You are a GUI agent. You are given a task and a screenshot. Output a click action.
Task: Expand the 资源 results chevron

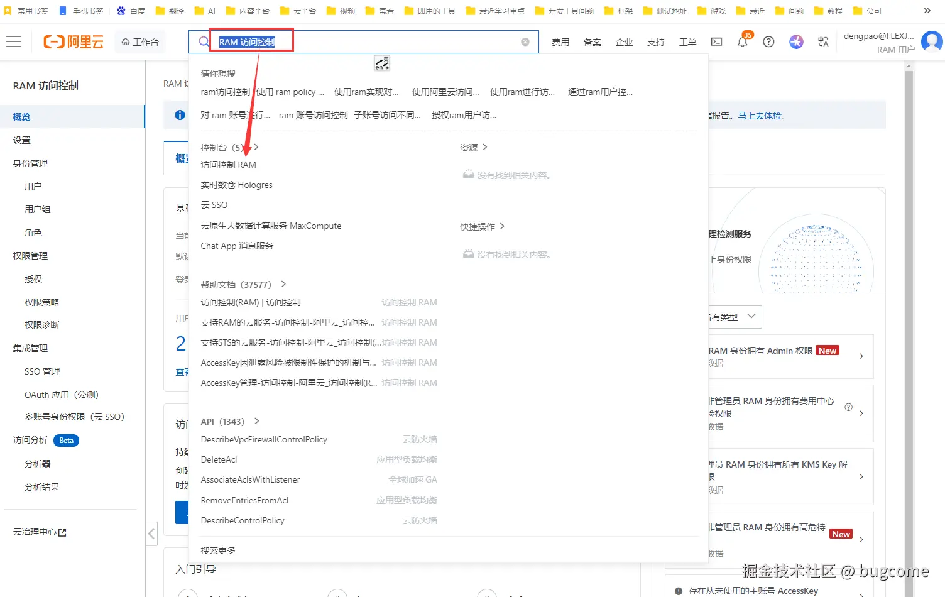(484, 147)
